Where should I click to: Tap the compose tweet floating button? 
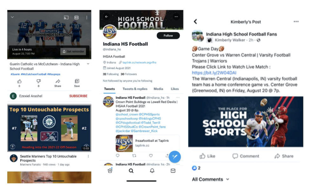pyautogui.click(x=175, y=157)
